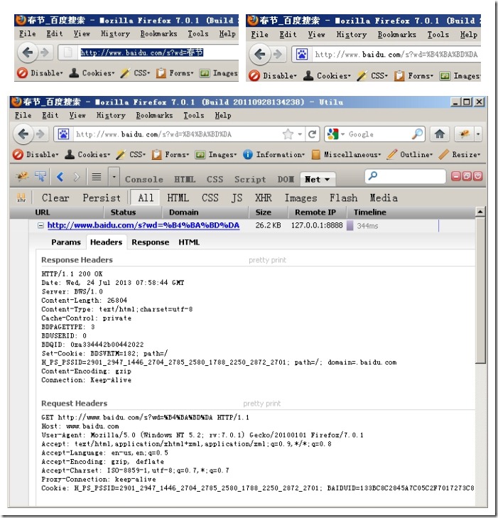Select HTML filter next to the All filter

pos(178,198)
